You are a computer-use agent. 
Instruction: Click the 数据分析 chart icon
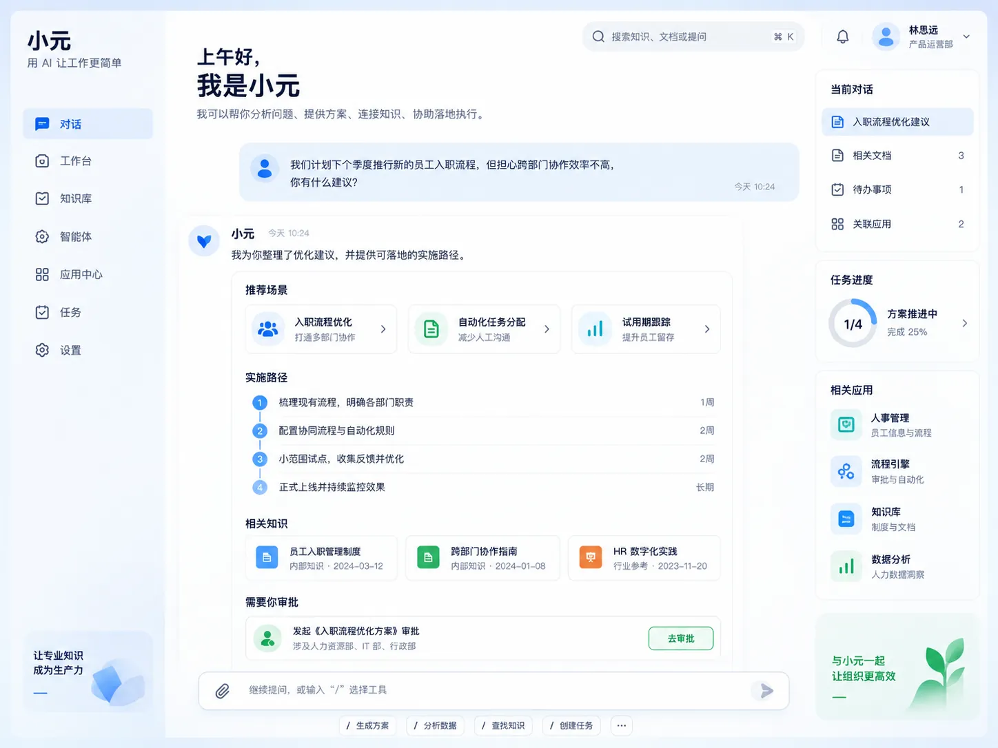[846, 567]
